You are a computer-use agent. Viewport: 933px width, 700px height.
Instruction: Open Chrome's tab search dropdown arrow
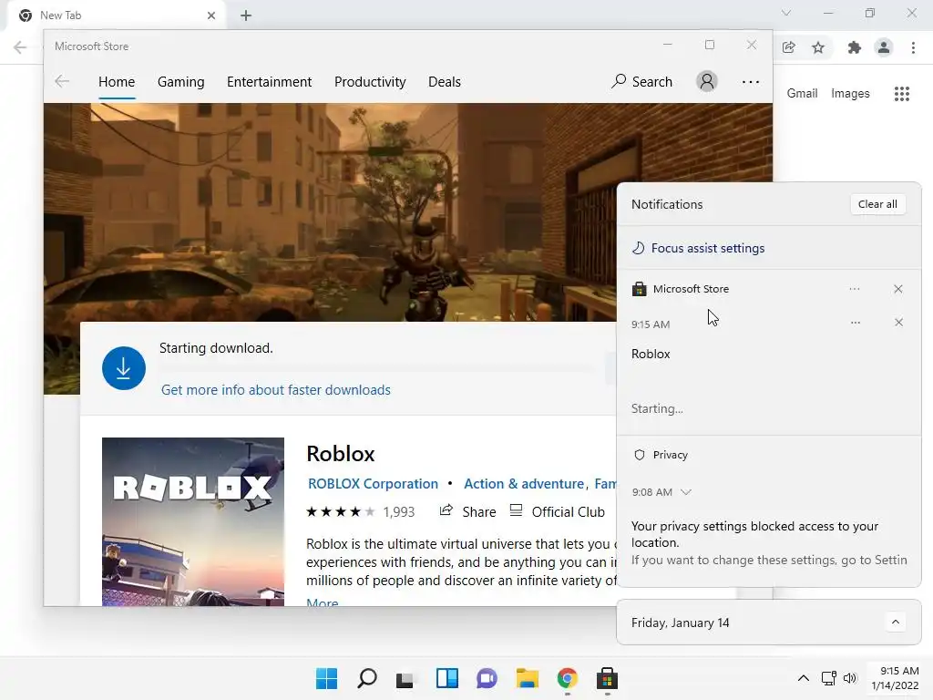[x=786, y=13]
